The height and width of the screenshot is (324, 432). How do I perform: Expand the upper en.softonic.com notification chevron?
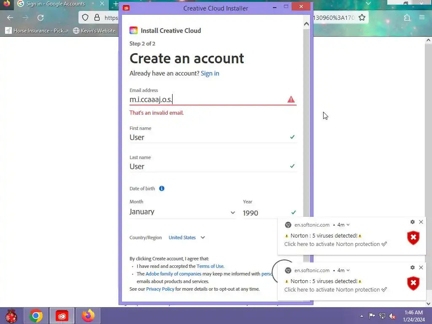coord(348,225)
